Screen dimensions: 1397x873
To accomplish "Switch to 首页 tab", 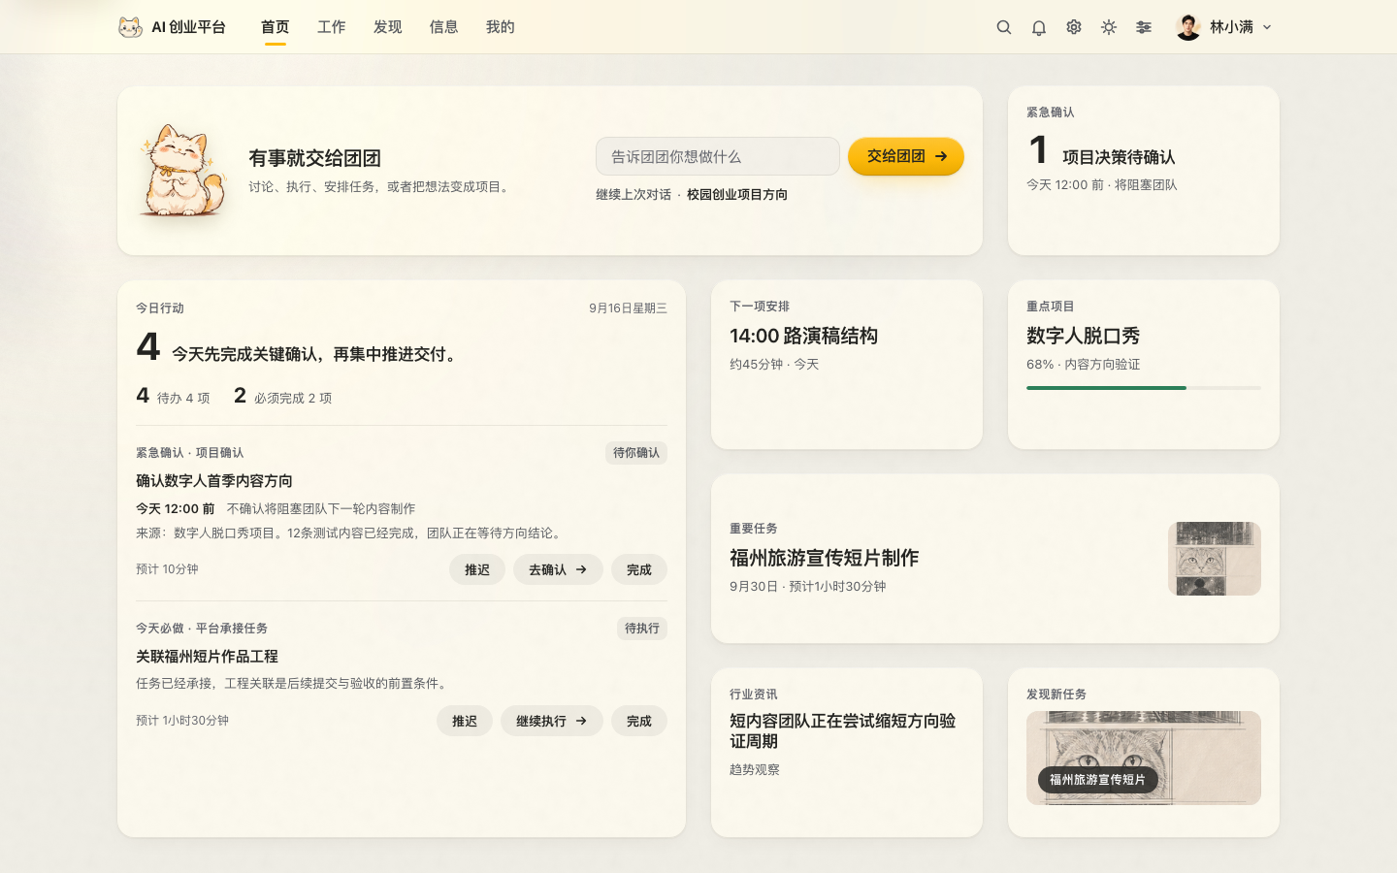I will 276,27.
